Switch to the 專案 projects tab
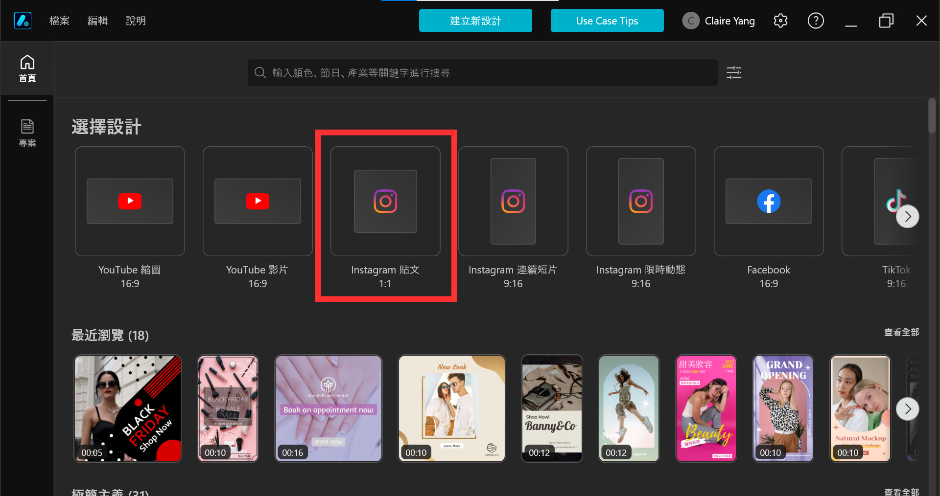Screen dimensions: 940x496 coord(27,133)
